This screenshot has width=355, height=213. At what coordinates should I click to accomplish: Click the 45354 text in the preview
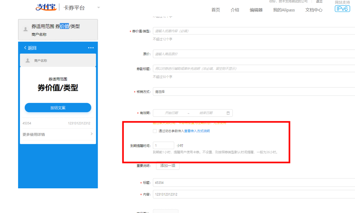click(x=27, y=123)
